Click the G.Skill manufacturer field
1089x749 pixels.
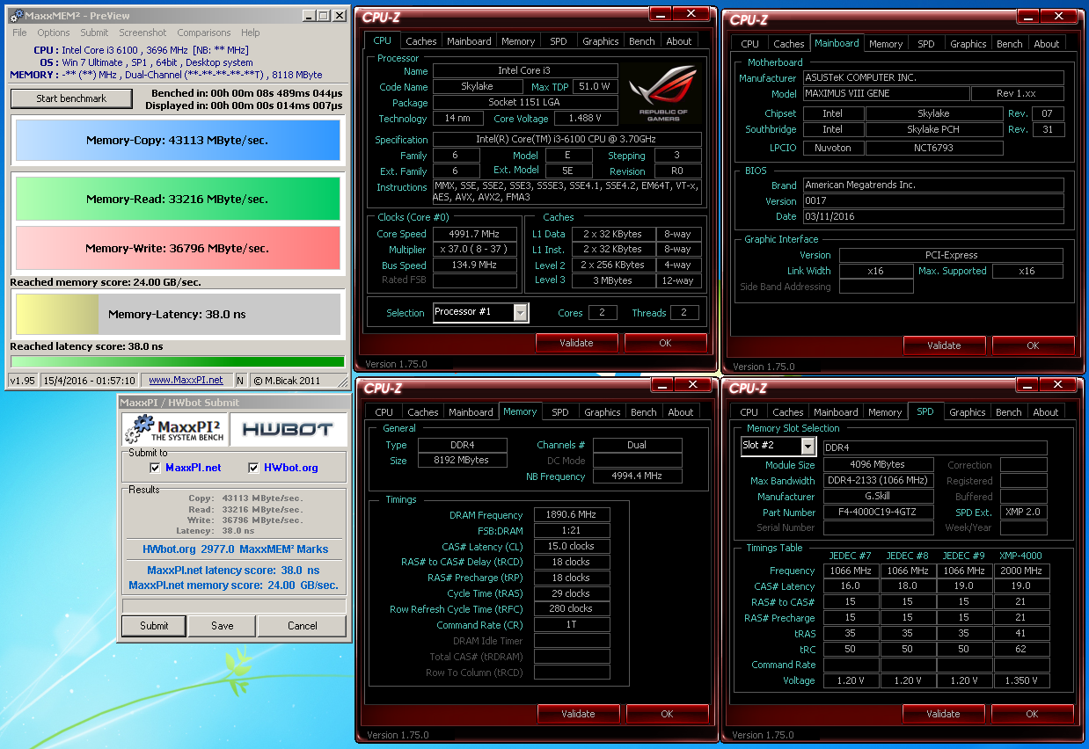click(879, 497)
